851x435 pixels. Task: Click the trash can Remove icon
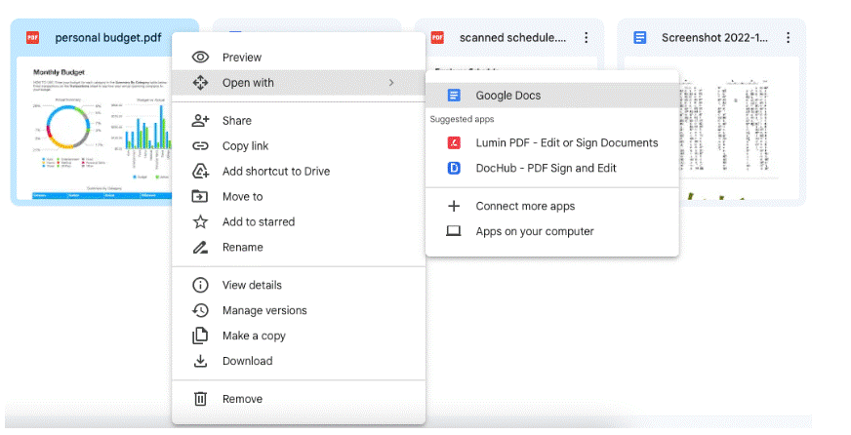tap(200, 399)
